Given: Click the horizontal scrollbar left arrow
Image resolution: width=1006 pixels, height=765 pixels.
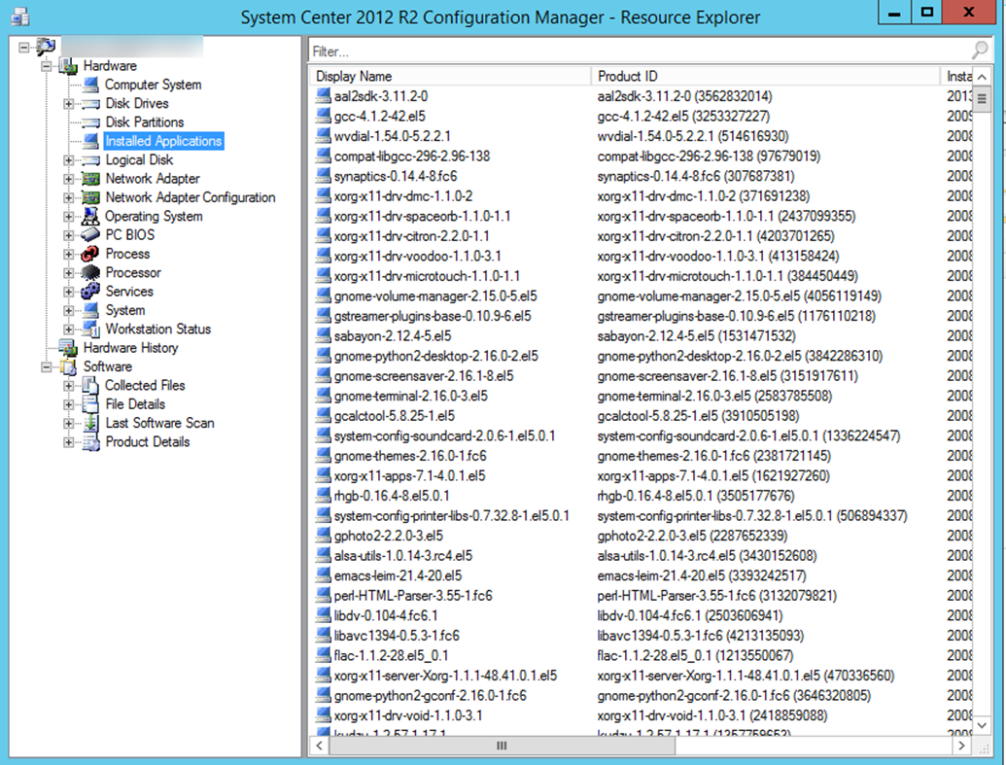Looking at the screenshot, I should pos(319,746).
